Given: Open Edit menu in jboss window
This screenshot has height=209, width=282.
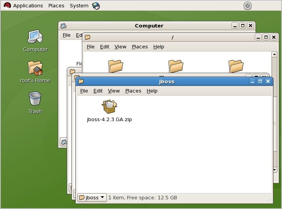Looking at the screenshot, I should point(98,91).
